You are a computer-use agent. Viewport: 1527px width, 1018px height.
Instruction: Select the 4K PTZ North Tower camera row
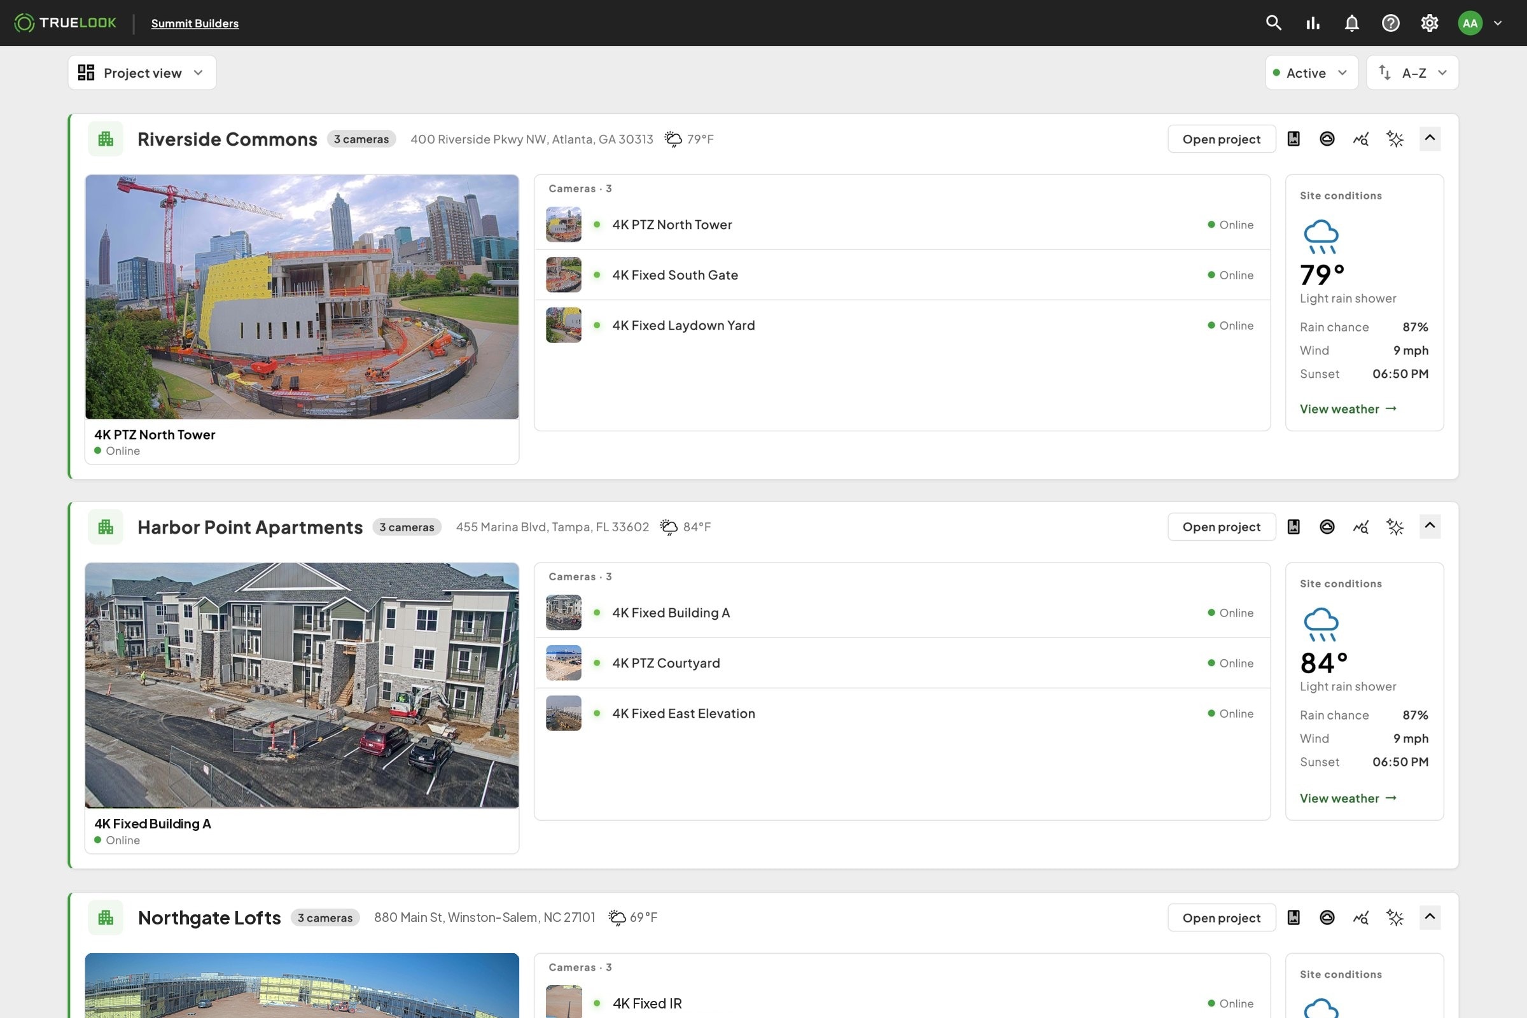[x=902, y=225]
